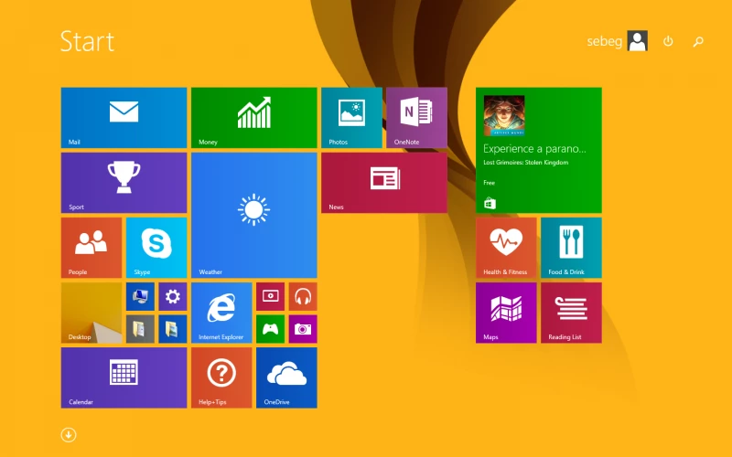732x457 pixels.
Task: Open the Desktop tile
Action: [91, 313]
